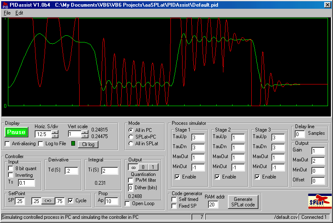Select the SPLat+PC mode radio button
333x223 pixels.
tap(131, 137)
